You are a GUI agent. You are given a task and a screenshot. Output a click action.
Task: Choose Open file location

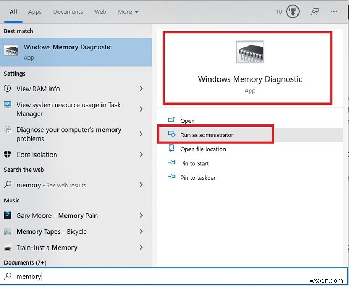250,149
